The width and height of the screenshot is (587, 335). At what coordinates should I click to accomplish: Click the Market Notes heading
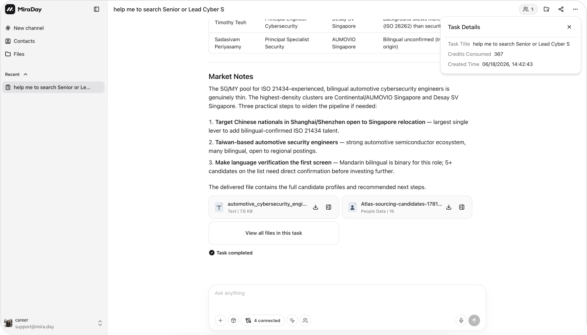tap(231, 76)
